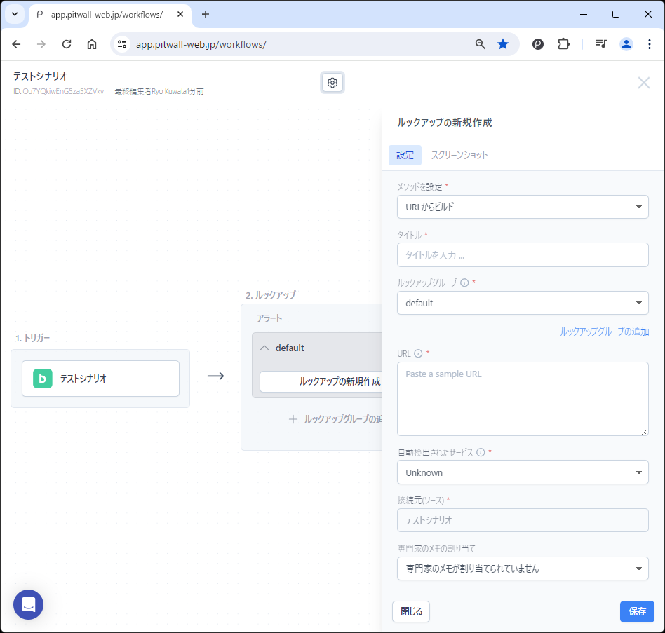
Task: Select the 設定 tab
Action: (405, 155)
